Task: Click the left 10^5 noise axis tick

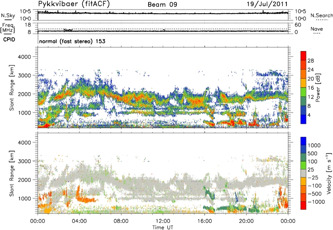Action: coord(25,12)
